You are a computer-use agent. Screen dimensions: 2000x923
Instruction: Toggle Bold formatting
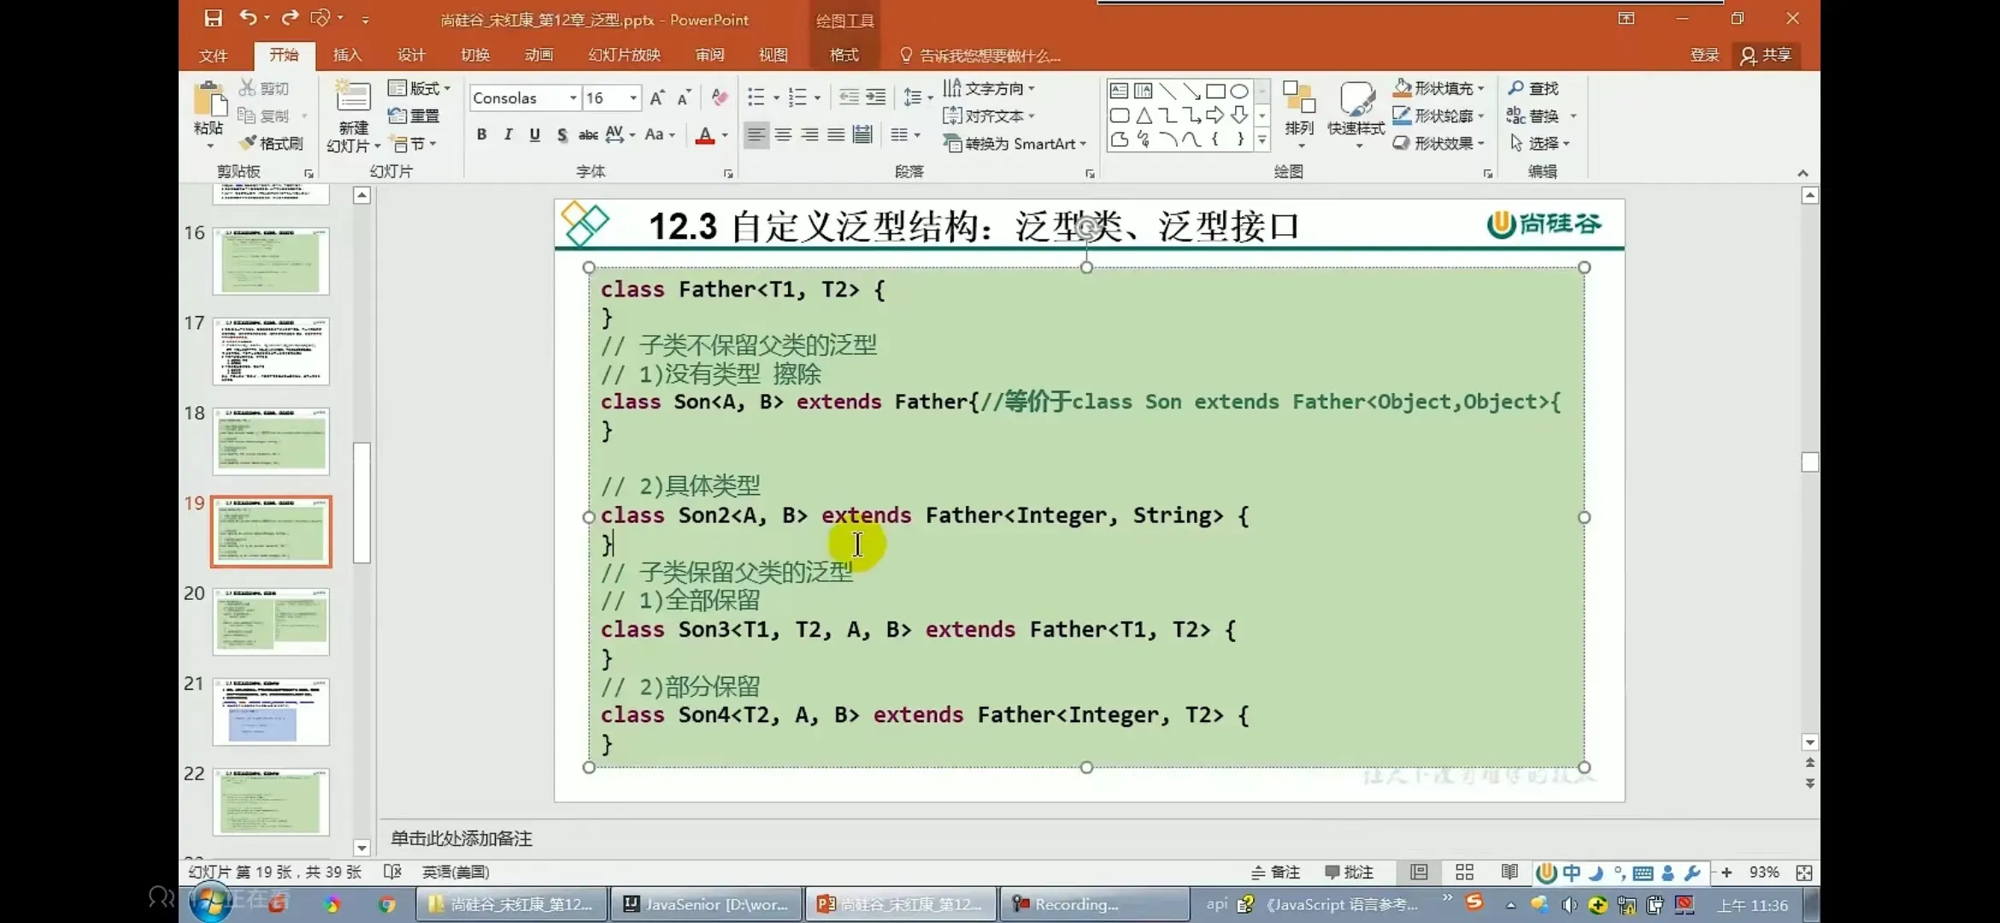click(x=482, y=135)
